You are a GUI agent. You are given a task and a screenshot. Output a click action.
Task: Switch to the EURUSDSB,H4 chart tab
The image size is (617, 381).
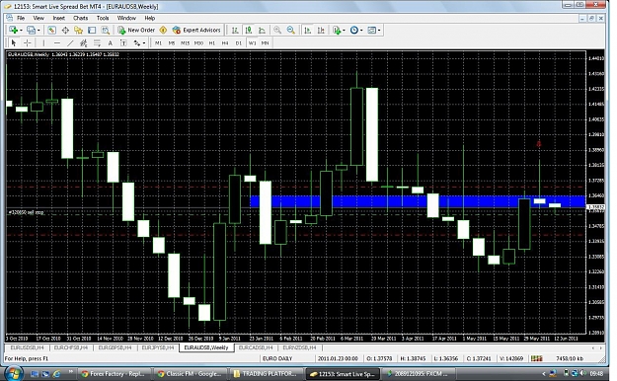click(28, 348)
